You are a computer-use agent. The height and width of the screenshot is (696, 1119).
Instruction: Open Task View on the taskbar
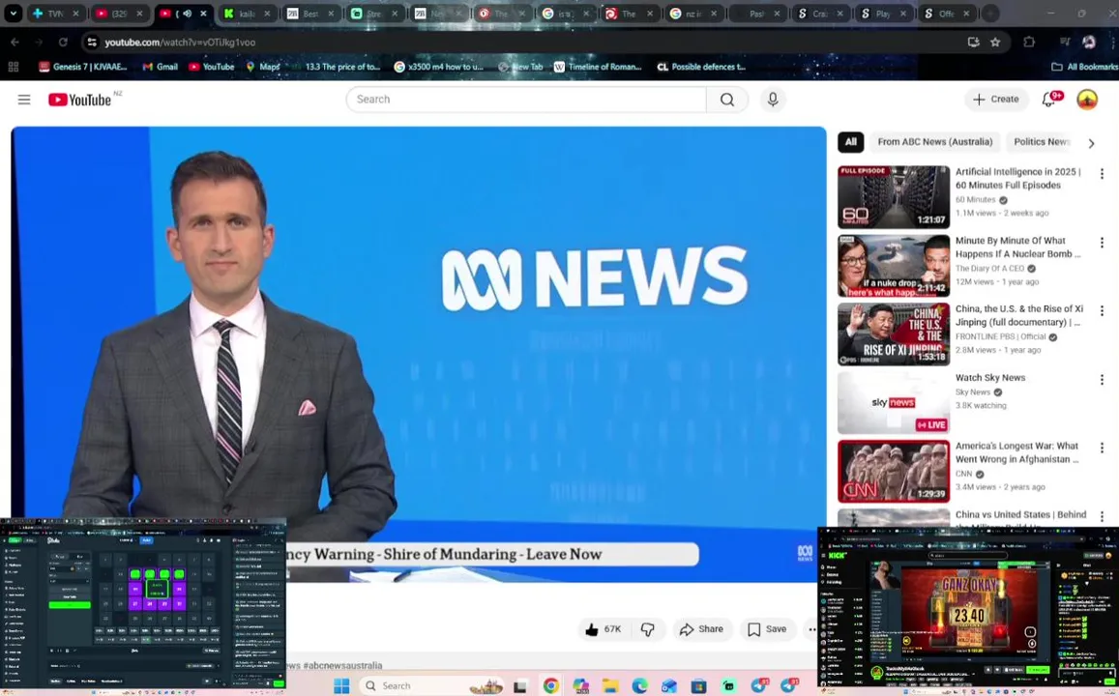pos(520,686)
